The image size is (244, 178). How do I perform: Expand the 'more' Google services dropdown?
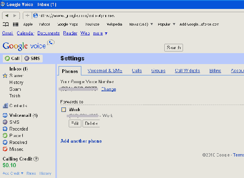pyautogui.click(x=100, y=33)
